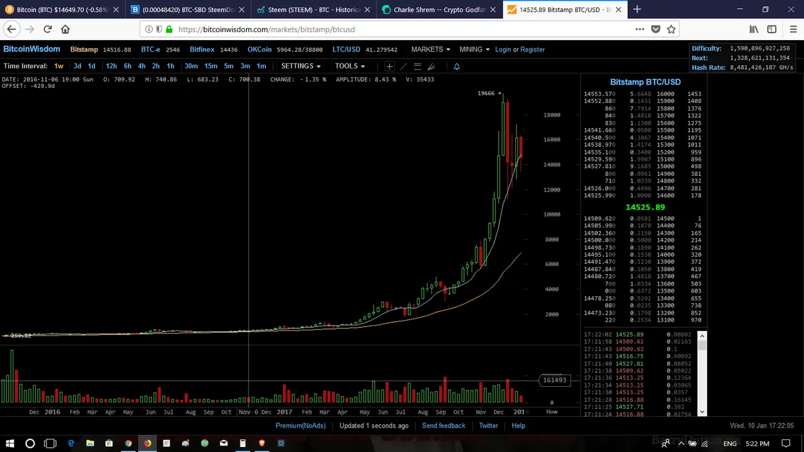Click the BitcoinWisdom logo link
804x452 pixels.
(x=31, y=49)
